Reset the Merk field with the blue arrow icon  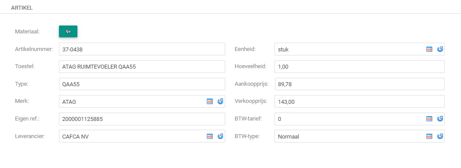(220, 102)
